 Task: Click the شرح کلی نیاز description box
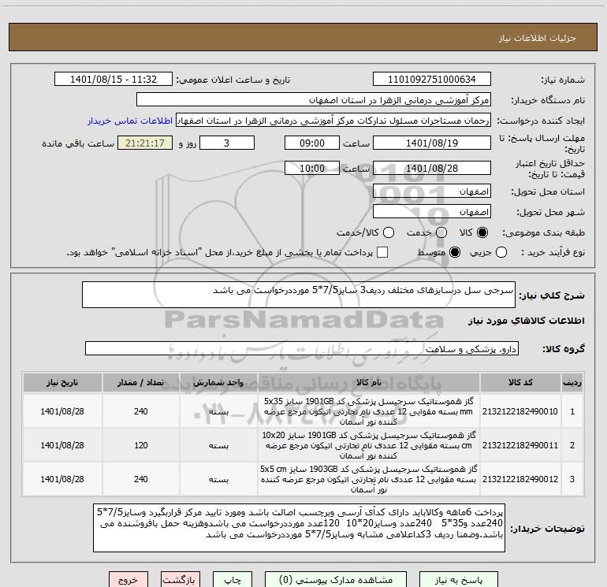(299, 295)
